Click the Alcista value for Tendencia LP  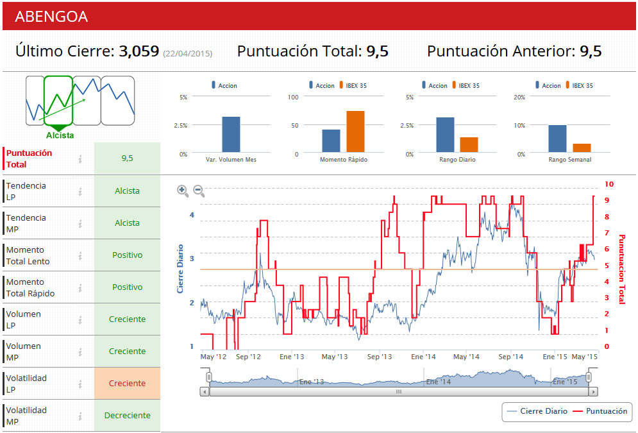(x=127, y=191)
